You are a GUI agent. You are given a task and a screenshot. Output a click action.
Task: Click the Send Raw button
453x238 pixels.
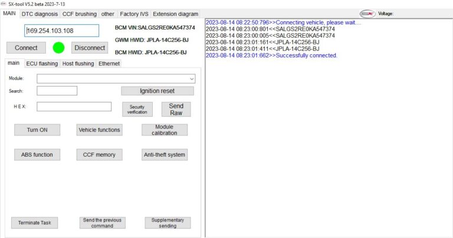tap(176, 110)
